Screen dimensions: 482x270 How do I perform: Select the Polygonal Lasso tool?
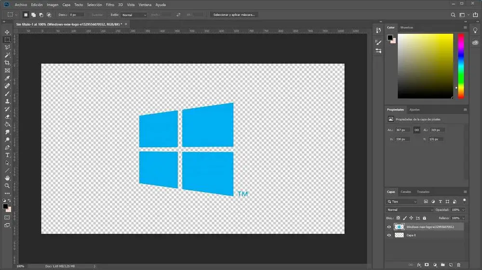[7, 47]
